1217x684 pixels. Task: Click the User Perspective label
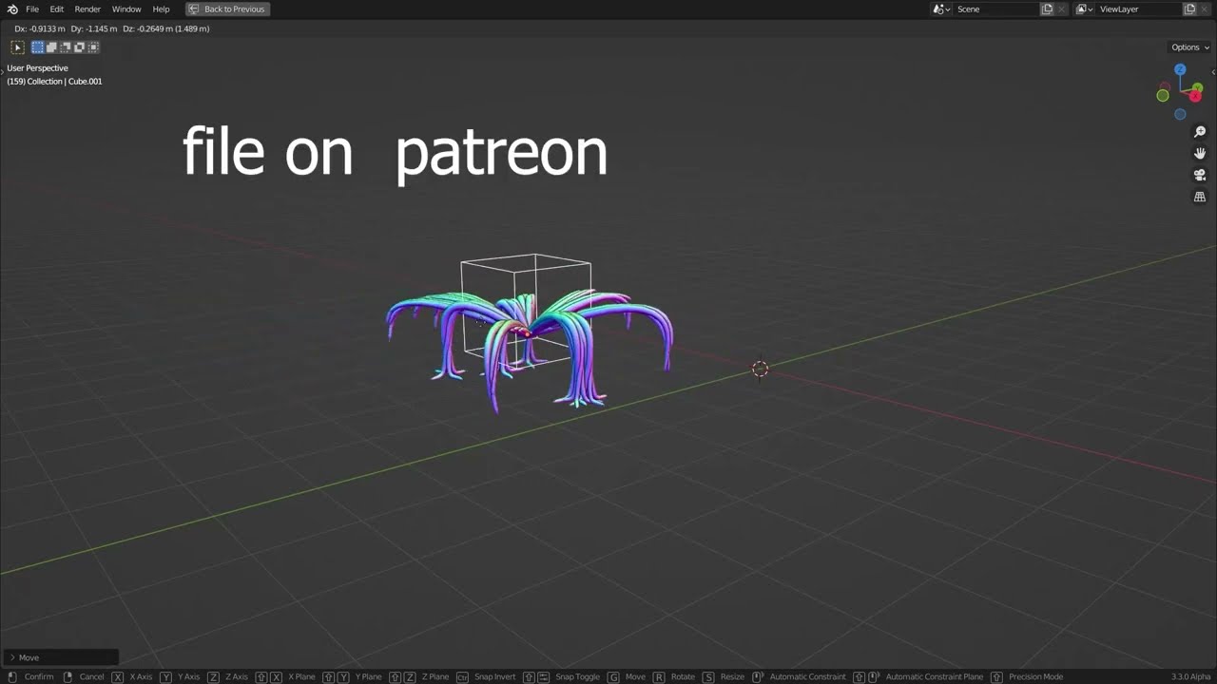pos(37,68)
